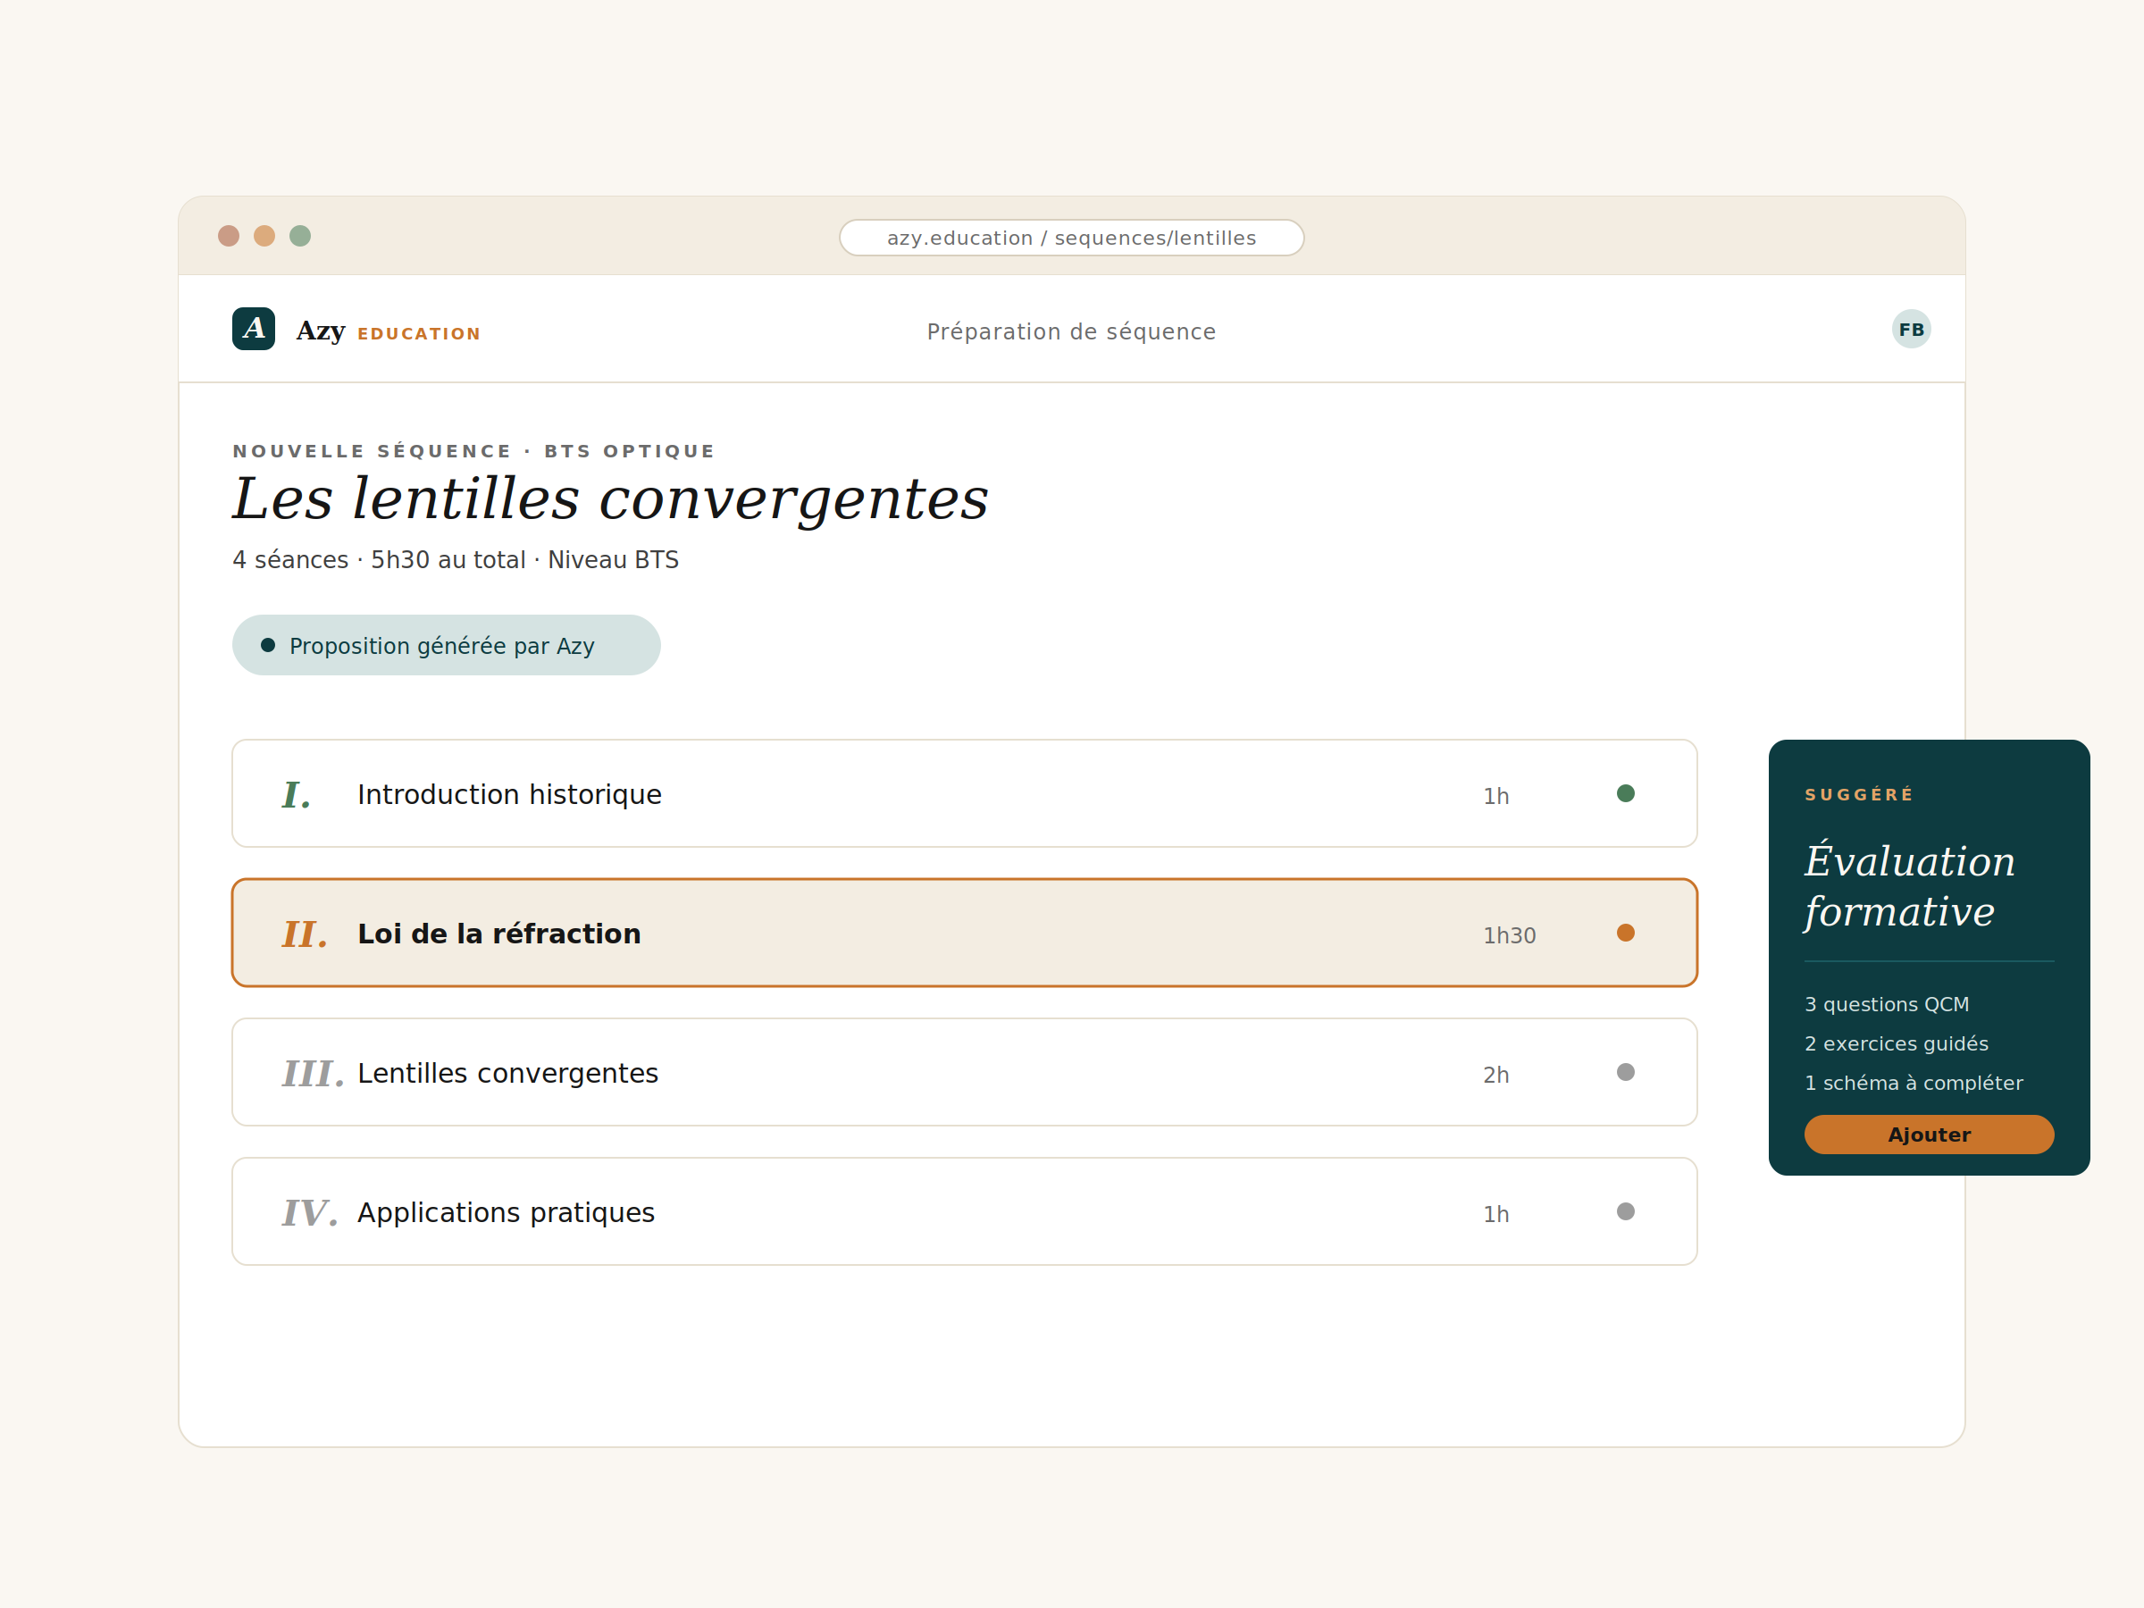Click the Azy logo icon
Image resolution: width=2144 pixels, height=1608 pixels.
254,329
